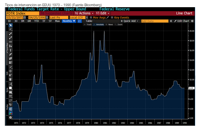The width and height of the screenshot is (212, 130).
Task: Switch to the Table view tab
Action: point(89,21)
